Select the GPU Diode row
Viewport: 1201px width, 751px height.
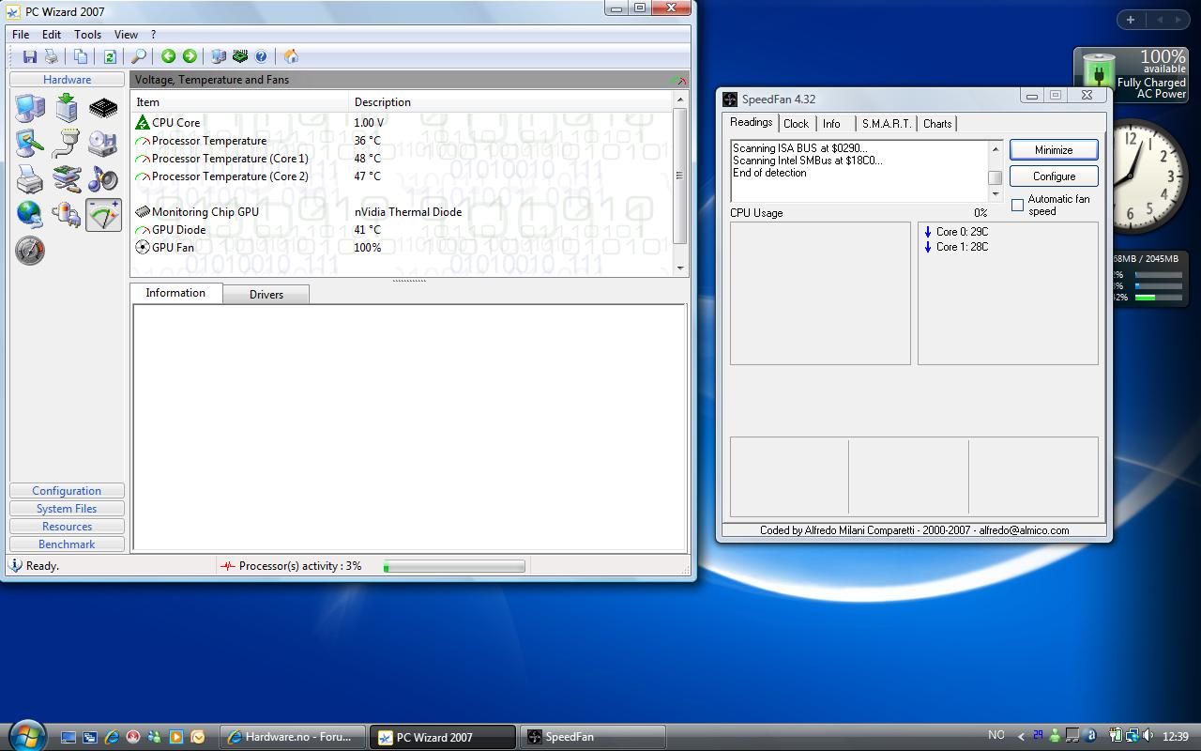pos(403,230)
